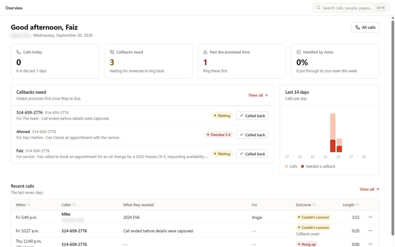This screenshot has width=395, height=247.
Task: Click the Callbacks owed count of 3
Action: click(x=112, y=62)
